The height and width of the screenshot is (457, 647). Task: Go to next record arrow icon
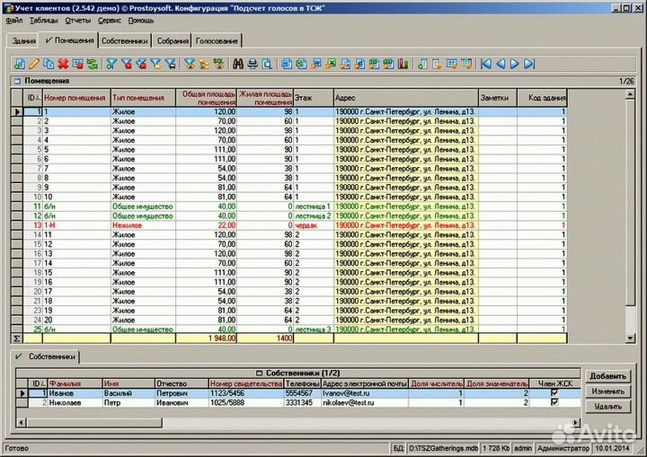click(x=515, y=64)
